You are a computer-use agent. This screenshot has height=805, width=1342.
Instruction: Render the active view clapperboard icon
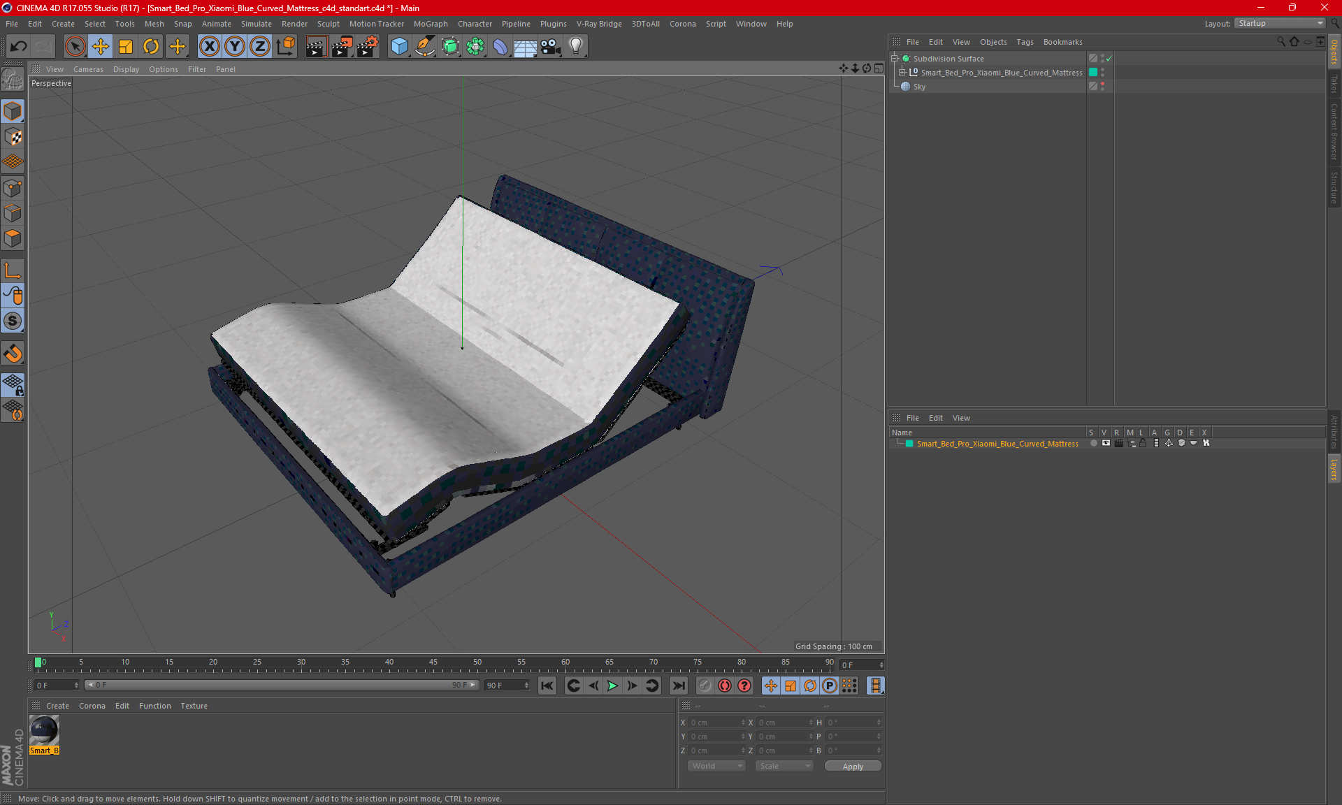(316, 47)
